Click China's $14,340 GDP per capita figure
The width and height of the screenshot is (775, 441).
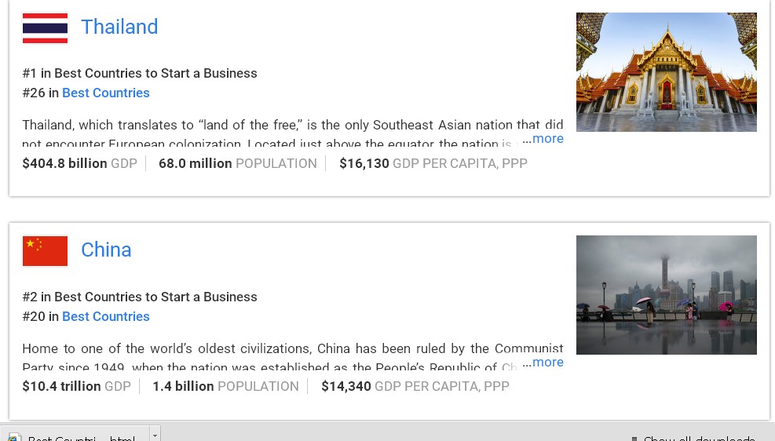click(346, 386)
